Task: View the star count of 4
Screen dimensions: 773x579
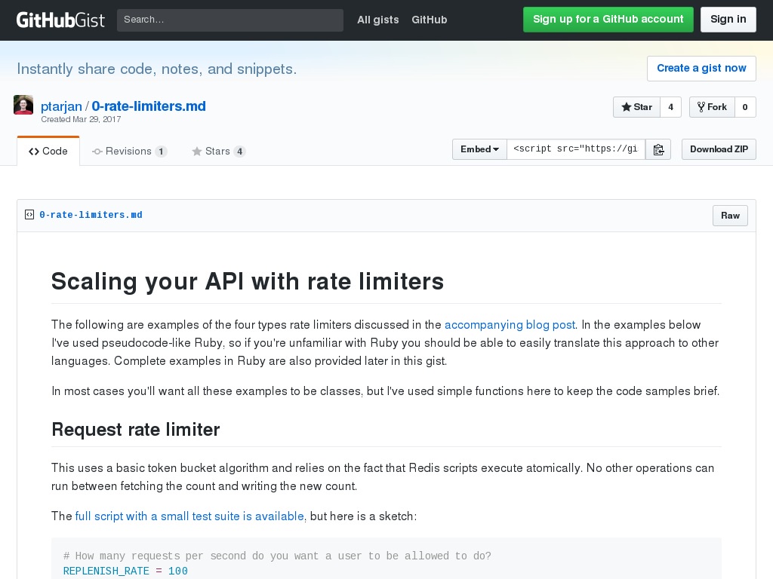Action: [x=670, y=107]
